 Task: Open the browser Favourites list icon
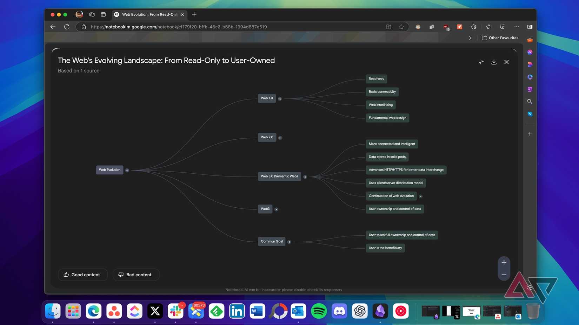pos(489,27)
